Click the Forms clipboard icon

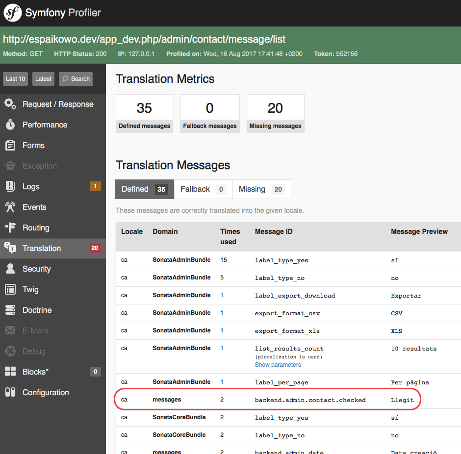10,145
